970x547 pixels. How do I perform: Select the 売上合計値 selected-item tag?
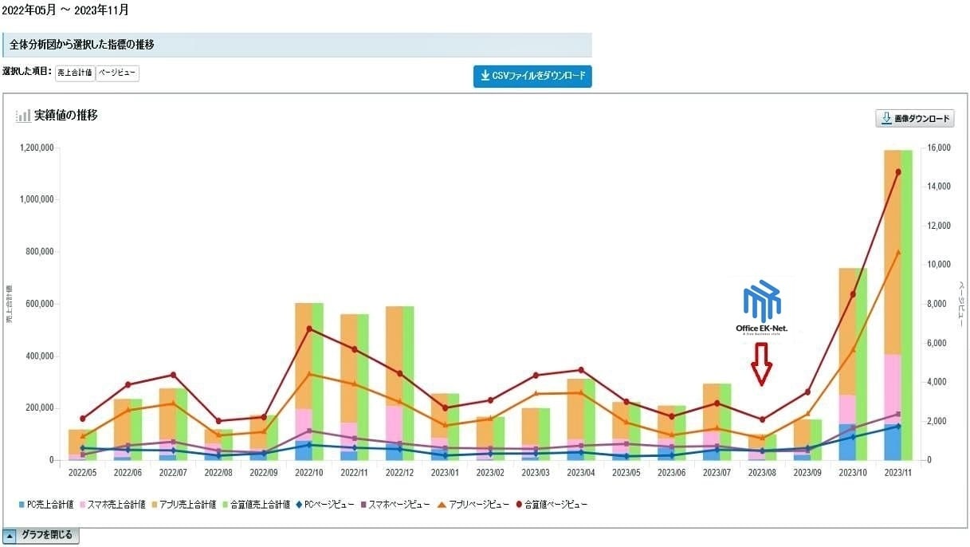75,73
